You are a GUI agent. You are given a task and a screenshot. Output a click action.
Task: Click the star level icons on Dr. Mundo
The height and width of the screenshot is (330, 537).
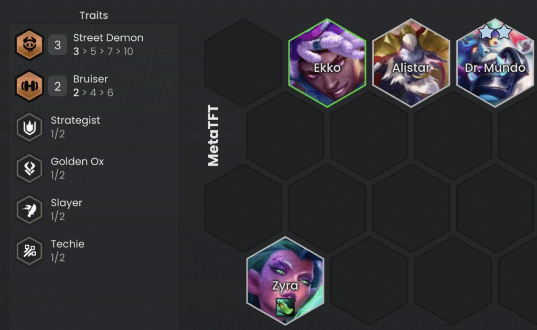(x=495, y=31)
